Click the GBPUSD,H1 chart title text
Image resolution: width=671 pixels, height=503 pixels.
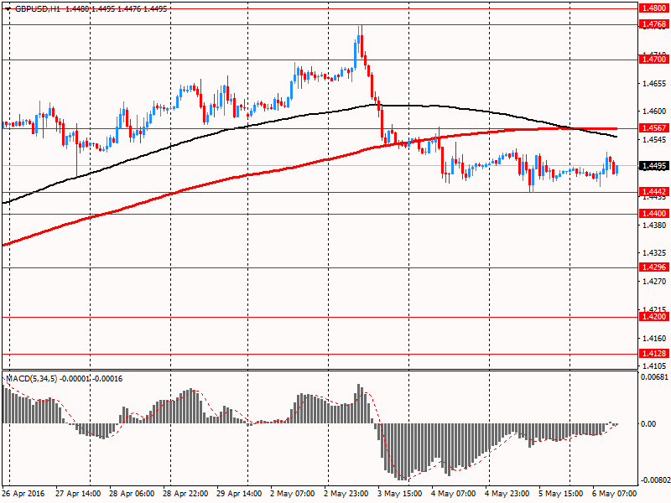click(38, 8)
